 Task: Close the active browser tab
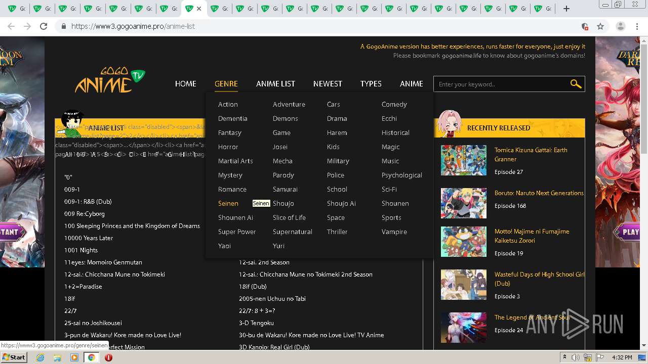pos(199,9)
